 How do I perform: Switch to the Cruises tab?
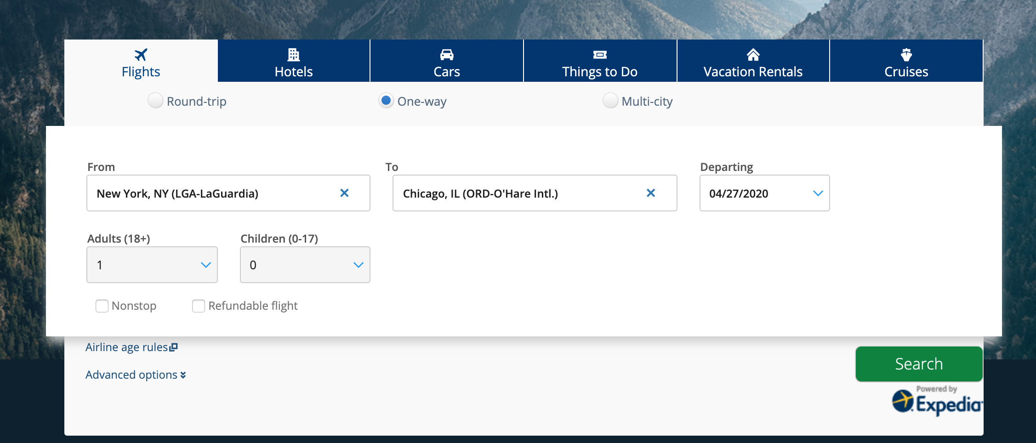[906, 61]
